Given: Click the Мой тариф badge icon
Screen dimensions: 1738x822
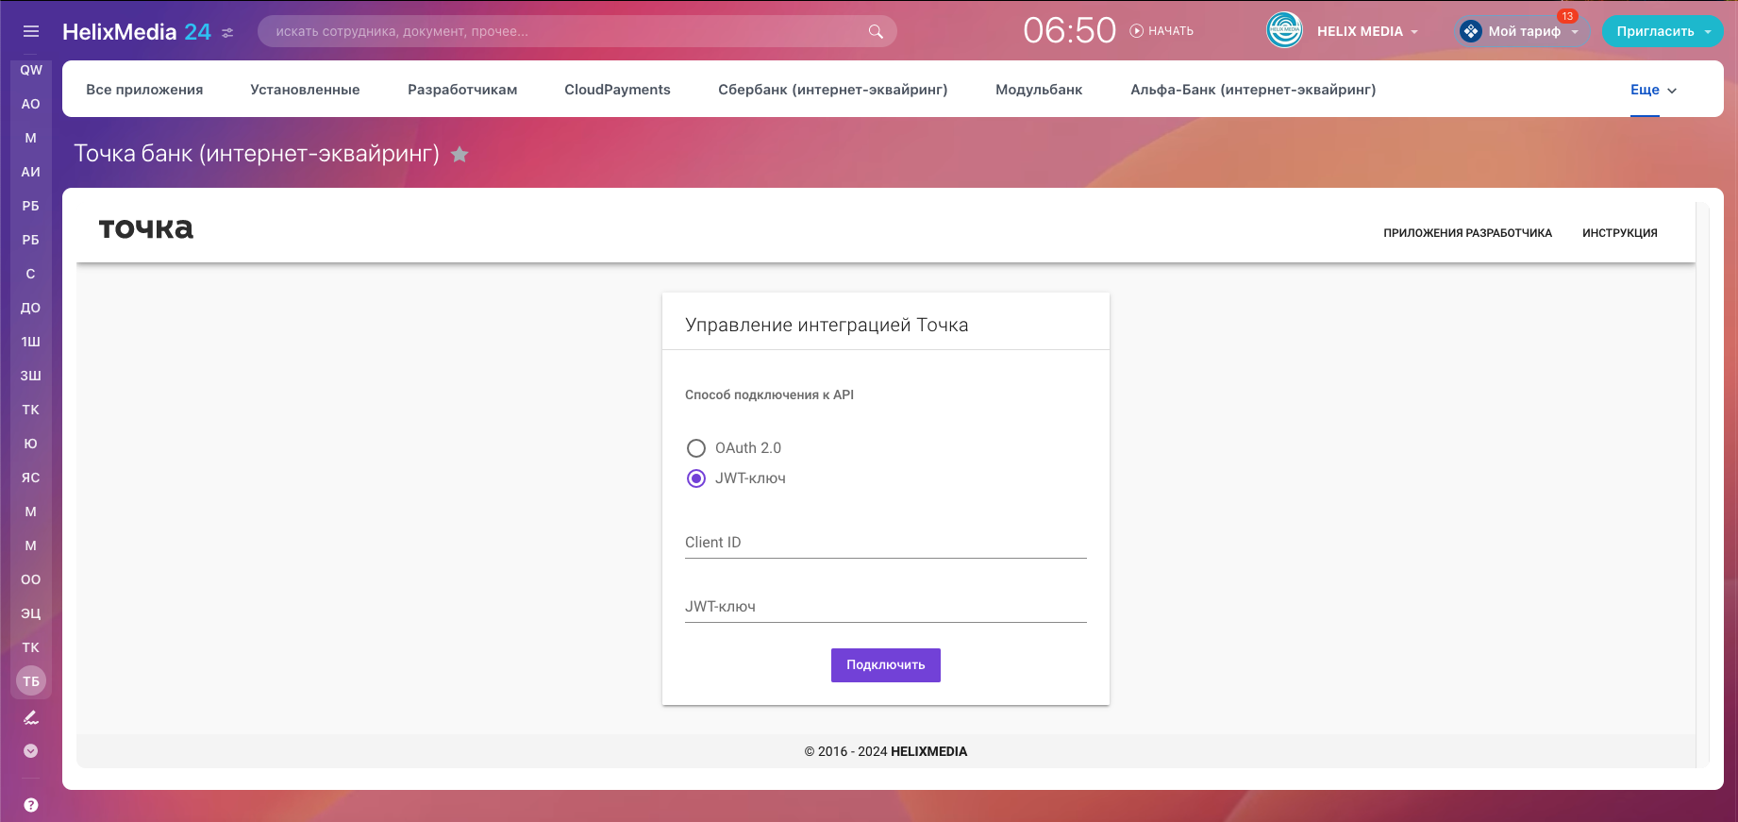Looking at the screenshot, I should click(x=1470, y=31).
